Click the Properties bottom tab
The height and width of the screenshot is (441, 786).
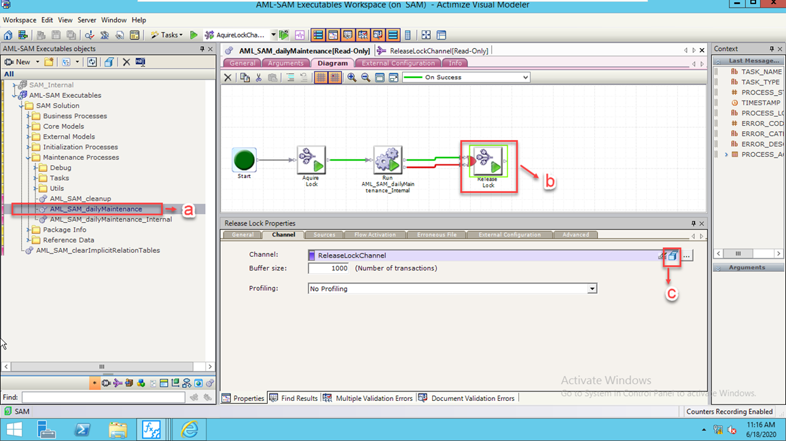pos(243,398)
